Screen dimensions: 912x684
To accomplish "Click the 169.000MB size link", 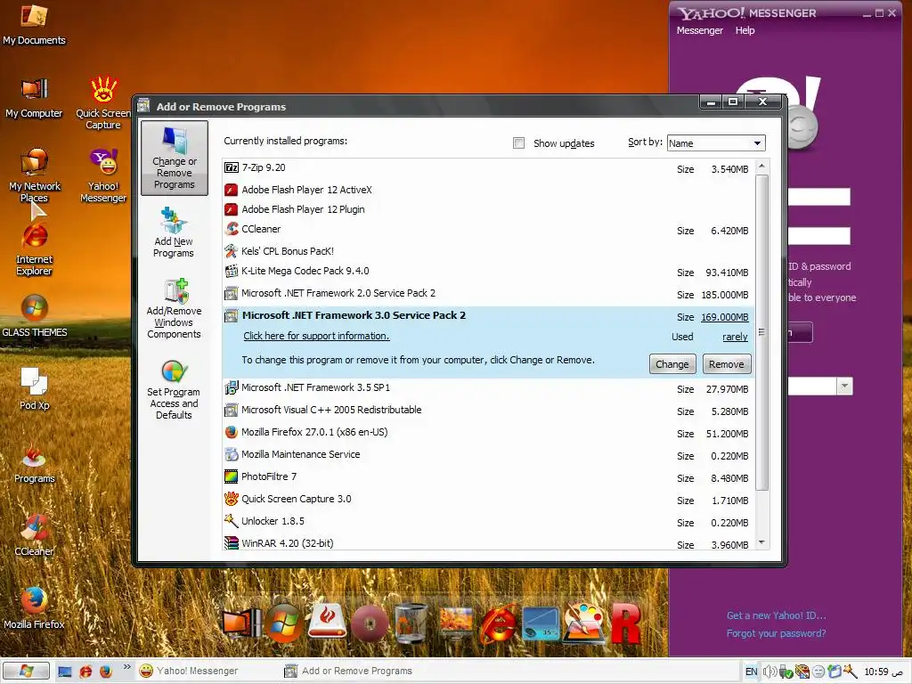I will (725, 317).
